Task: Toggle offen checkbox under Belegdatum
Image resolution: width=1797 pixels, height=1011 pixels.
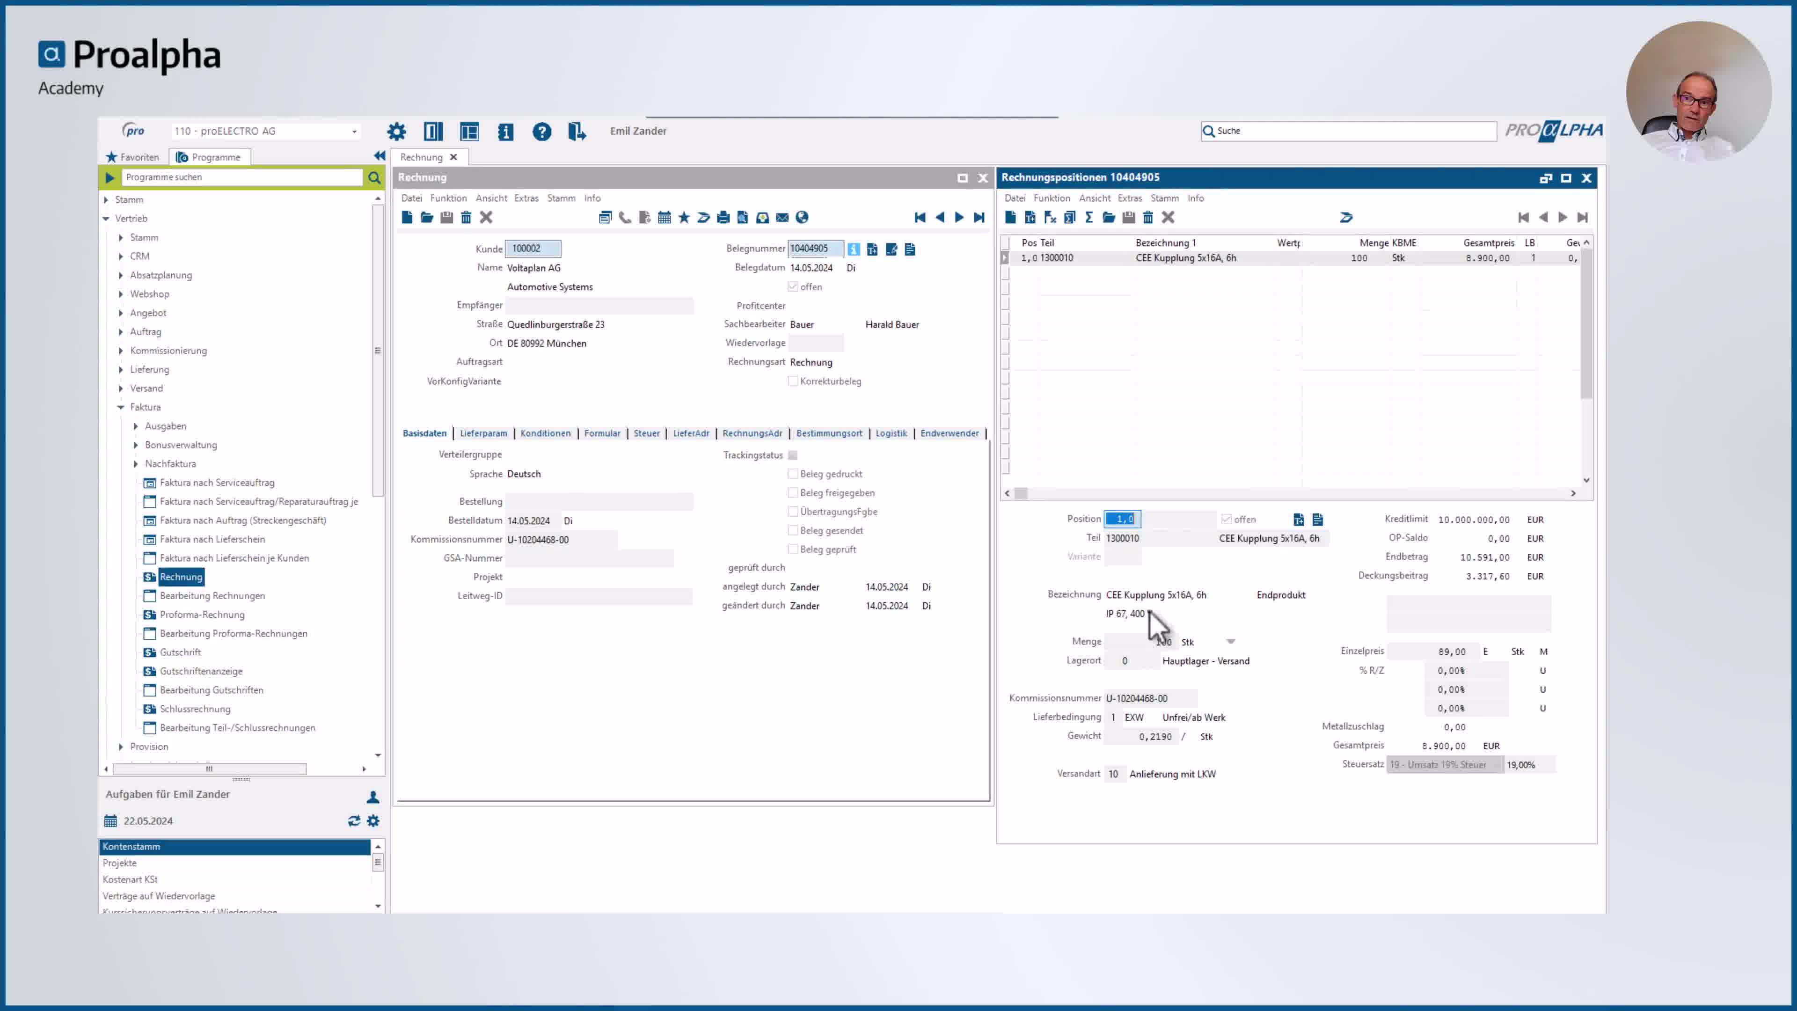Action: [x=793, y=287]
